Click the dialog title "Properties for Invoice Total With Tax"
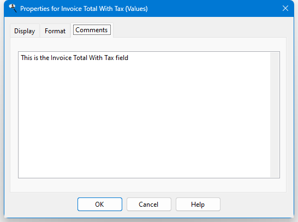This screenshot has width=298, height=222. tap(72, 9)
